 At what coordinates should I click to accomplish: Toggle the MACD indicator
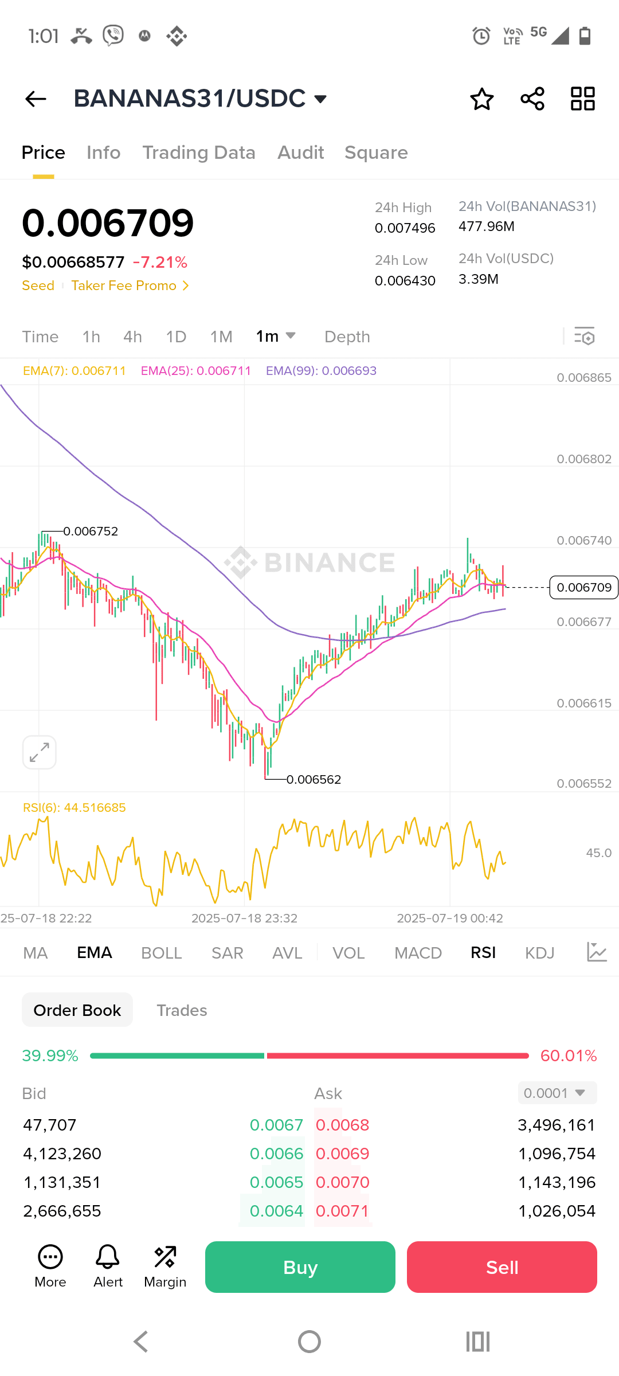click(x=418, y=953)
